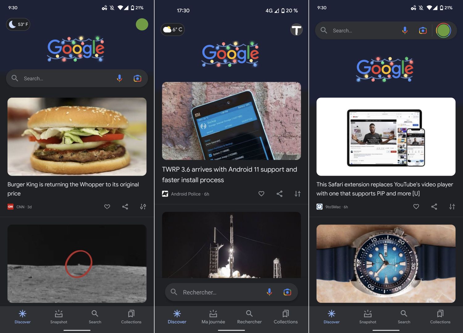Open the 6° C weather chip
Screen dimensions: 463x333
pyautogui.click(x=173, y=30)
